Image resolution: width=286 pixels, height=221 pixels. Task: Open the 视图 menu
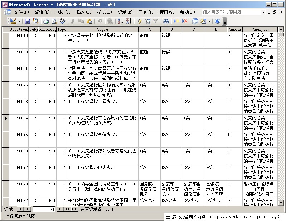click(x=63, y=12)
